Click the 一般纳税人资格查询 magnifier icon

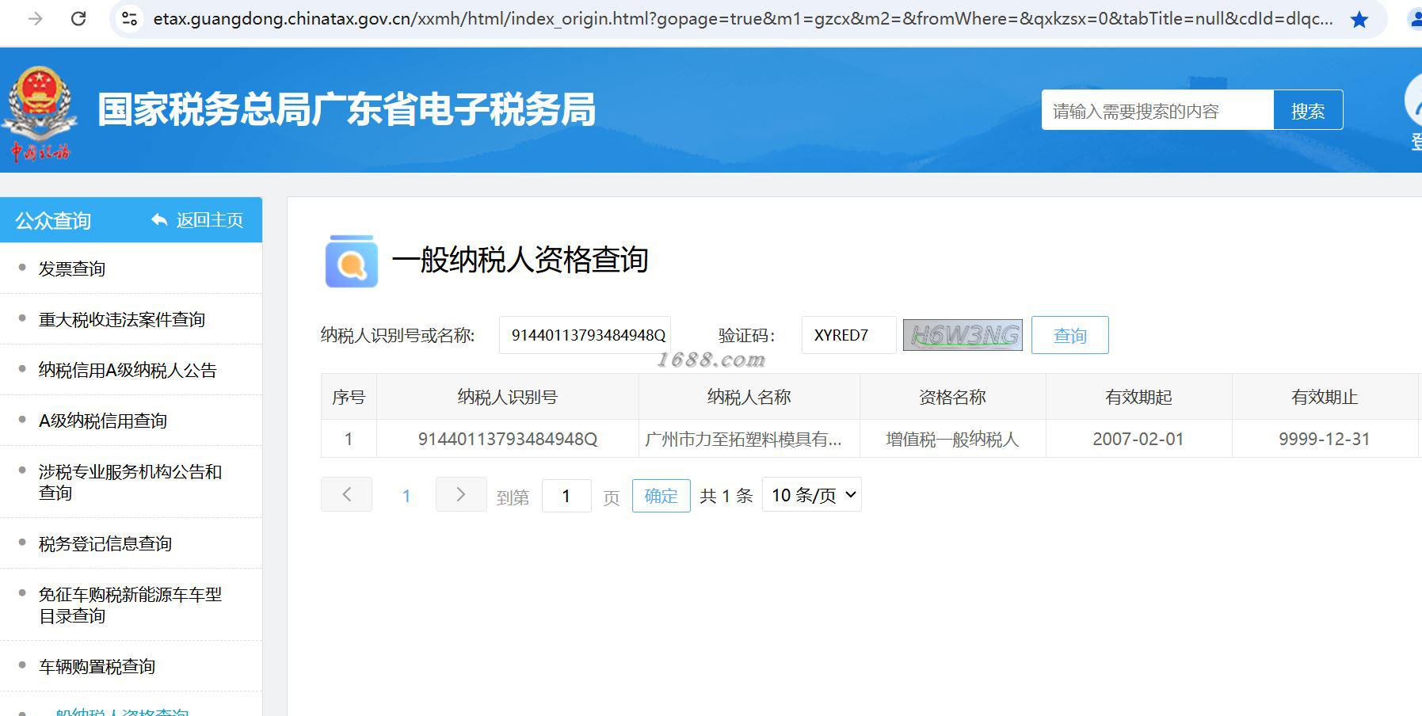[x=351, y=261]
